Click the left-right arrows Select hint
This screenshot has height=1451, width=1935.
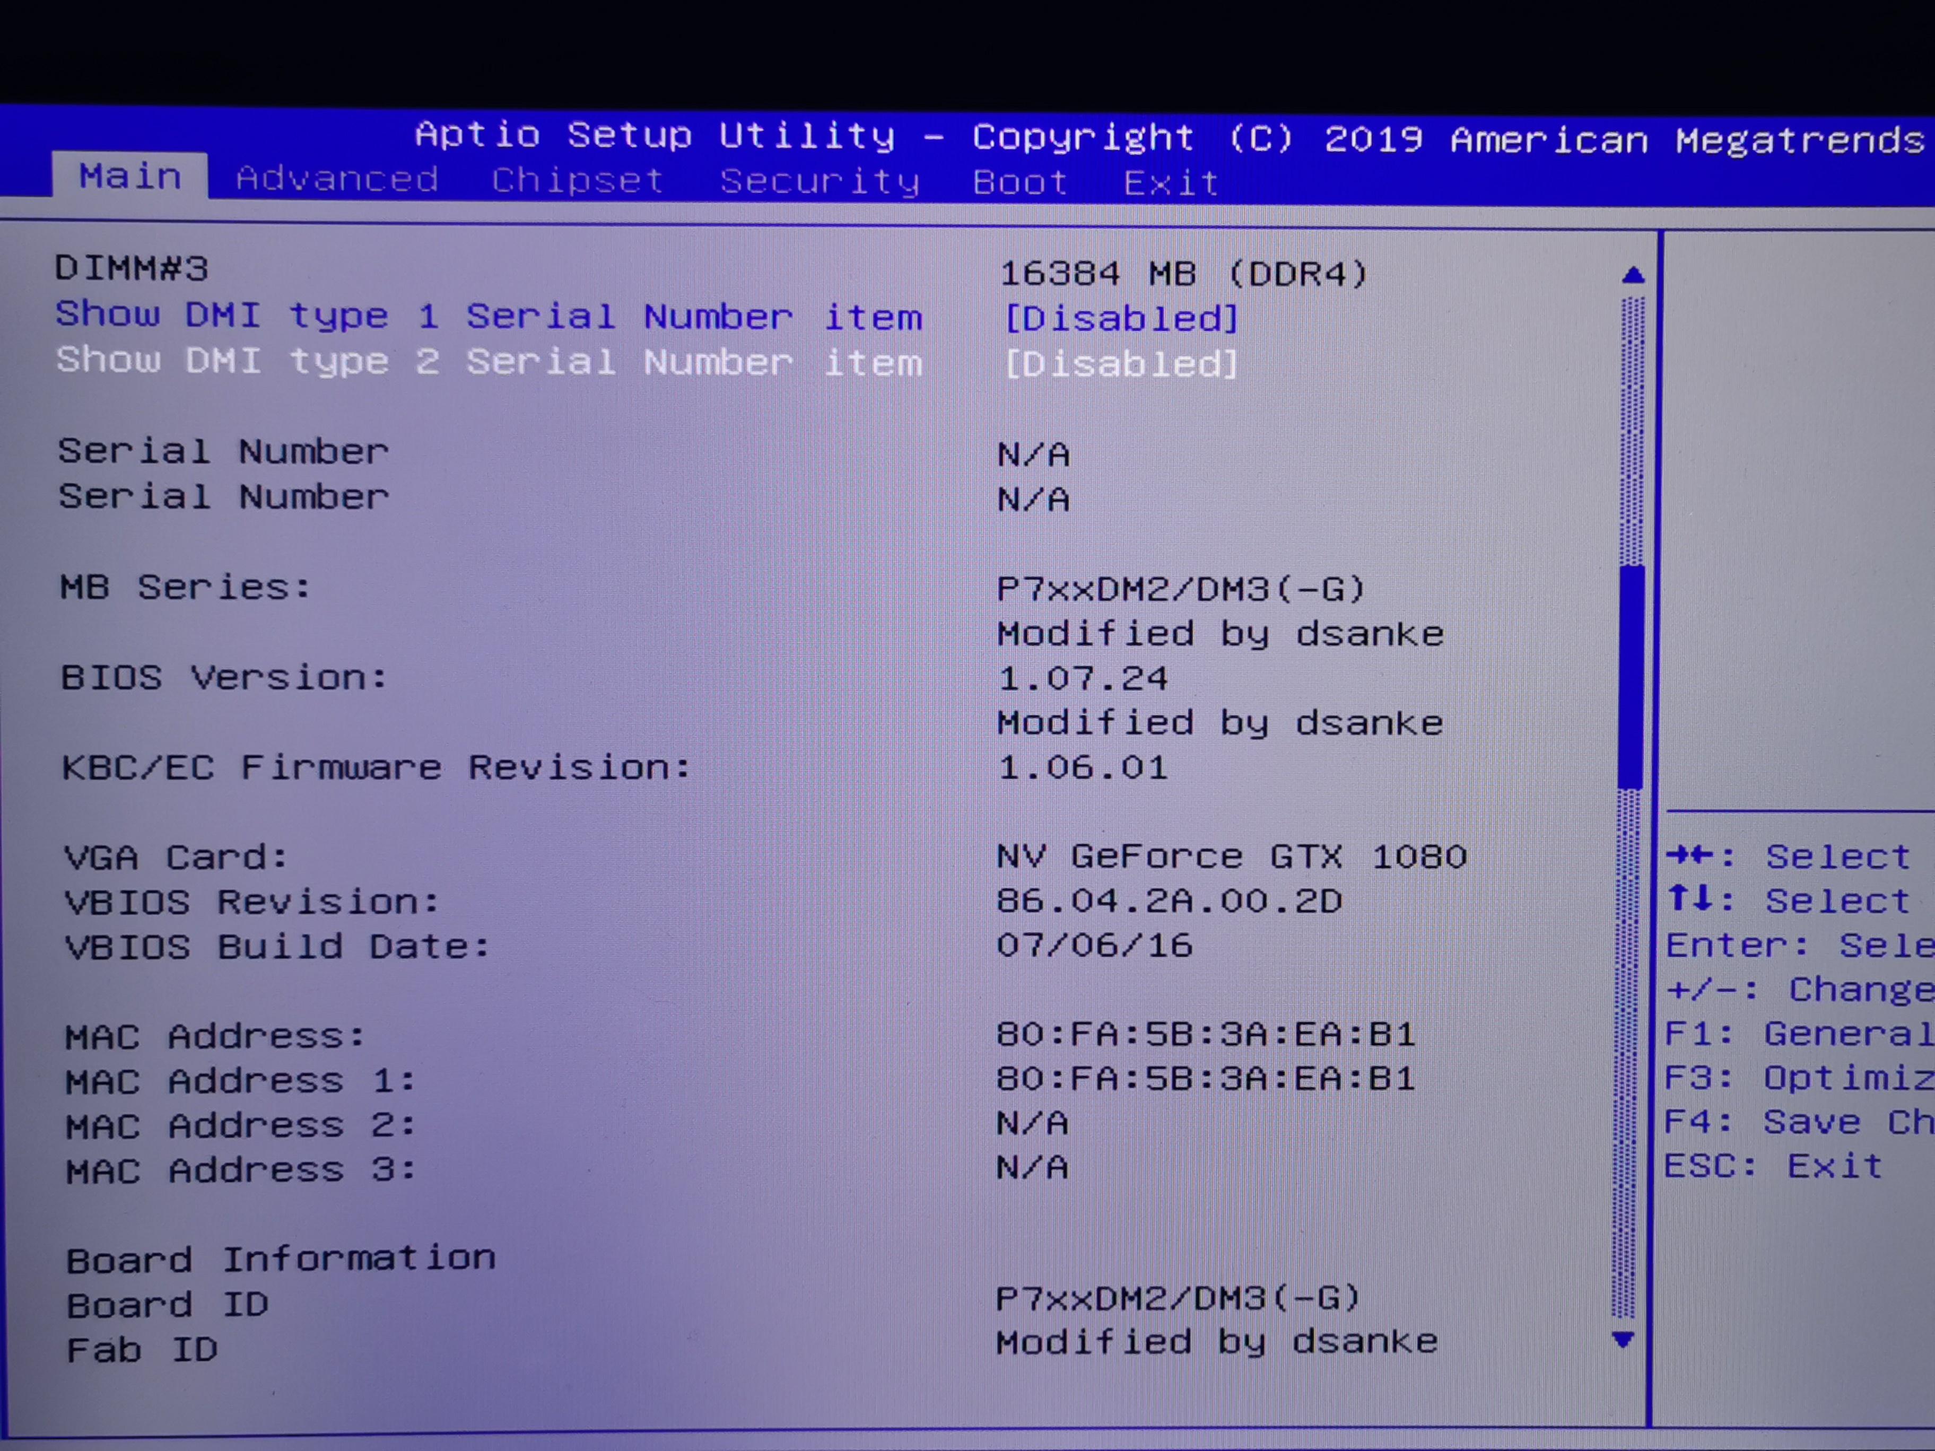(x=1787, y=856)
